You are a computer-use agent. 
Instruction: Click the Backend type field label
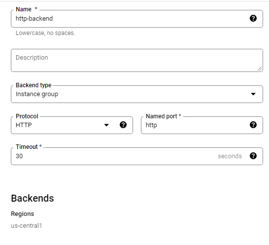click(34, 85)
